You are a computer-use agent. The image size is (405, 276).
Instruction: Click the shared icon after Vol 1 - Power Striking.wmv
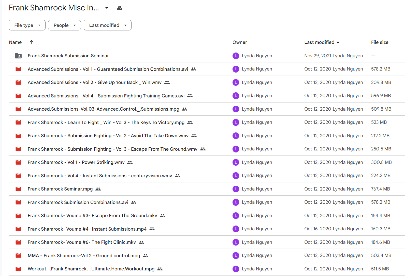coord(130,162)
